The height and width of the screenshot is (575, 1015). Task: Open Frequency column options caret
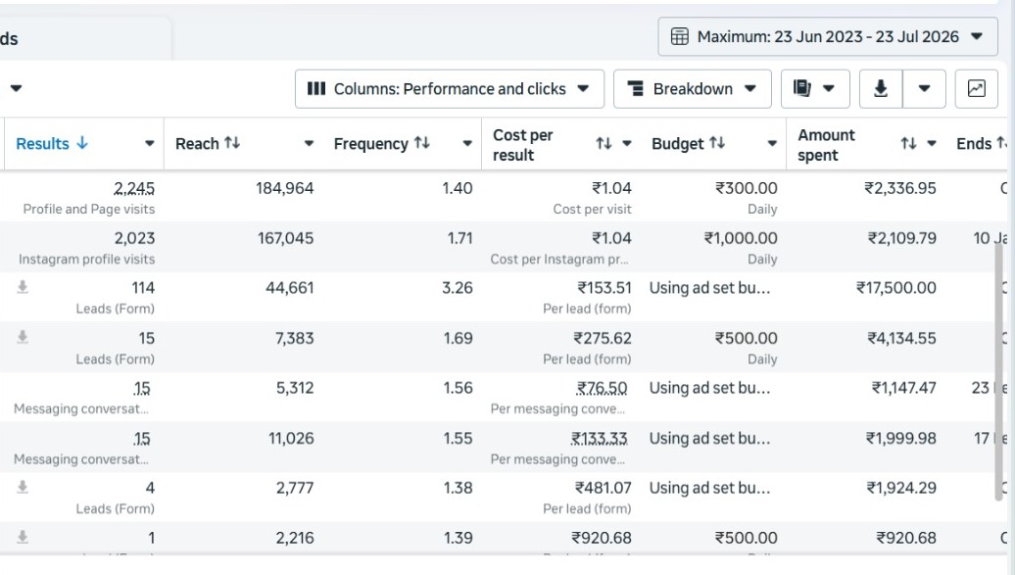tap(467, 144)
